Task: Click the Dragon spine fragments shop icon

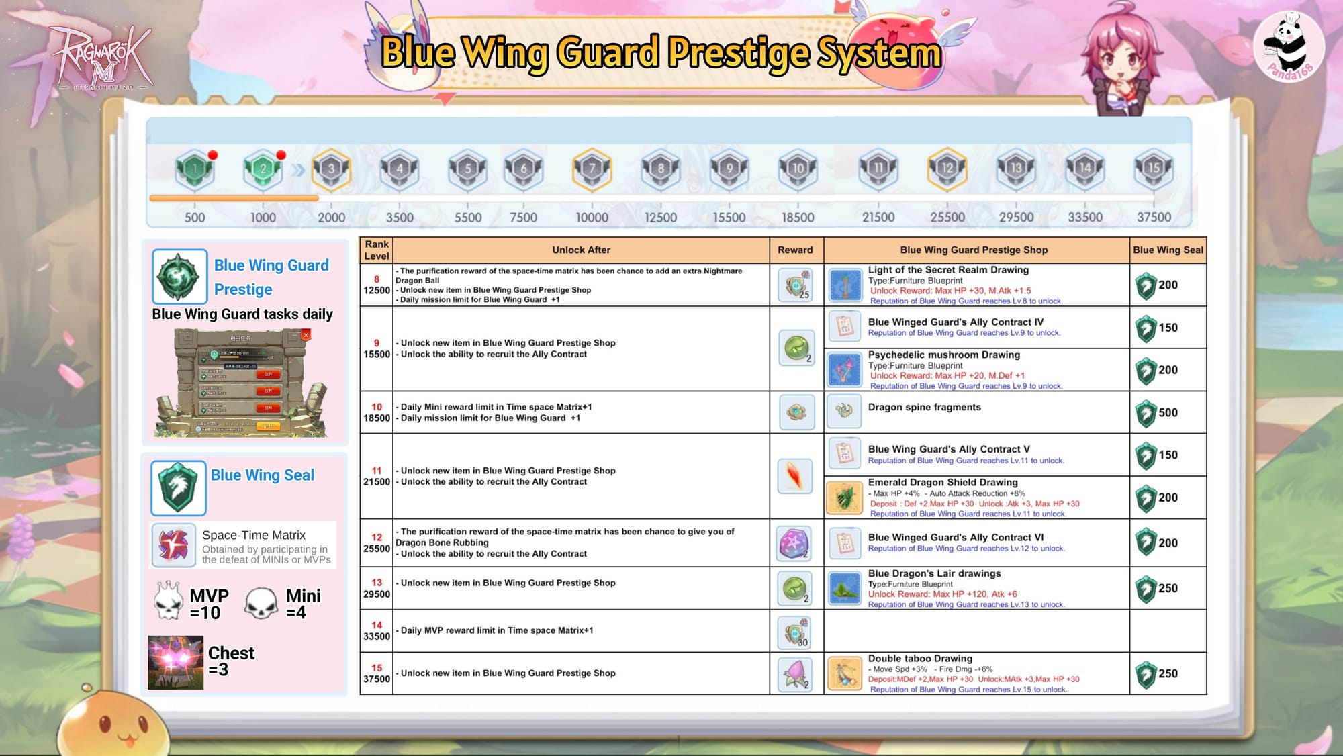Action: tap(844, 411)
